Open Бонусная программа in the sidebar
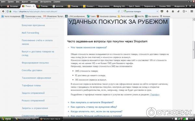195x121 pixels. [x=33, y=25]
